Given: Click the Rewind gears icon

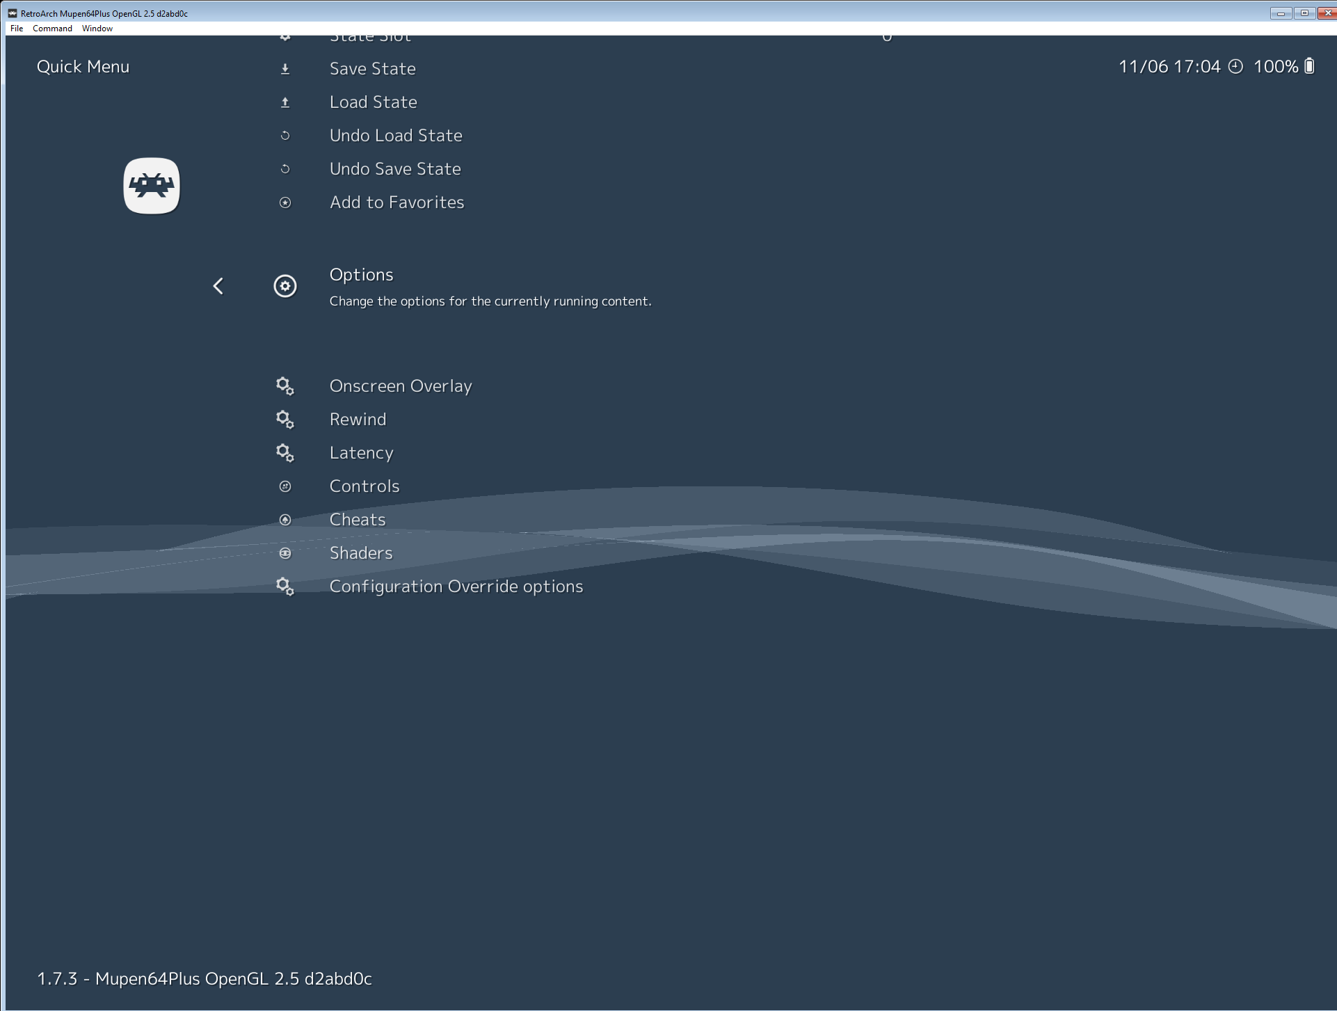Looking at the screenshot, I should coord(285,420).
